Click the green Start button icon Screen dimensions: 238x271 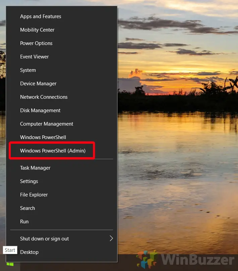(10, 264)
